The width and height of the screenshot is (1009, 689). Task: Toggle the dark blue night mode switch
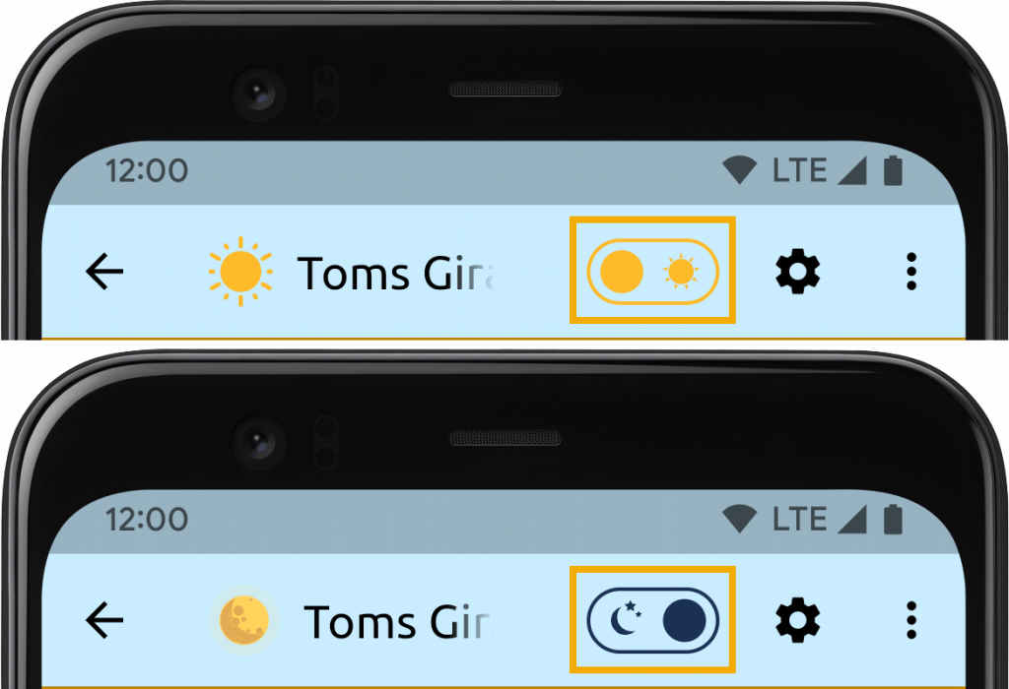pos(652,620)
